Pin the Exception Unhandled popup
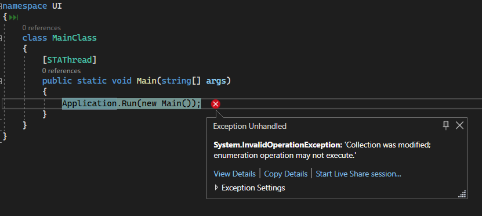This screenshot has height=216, width=482. pyautogui.click(x=445, y=125)
